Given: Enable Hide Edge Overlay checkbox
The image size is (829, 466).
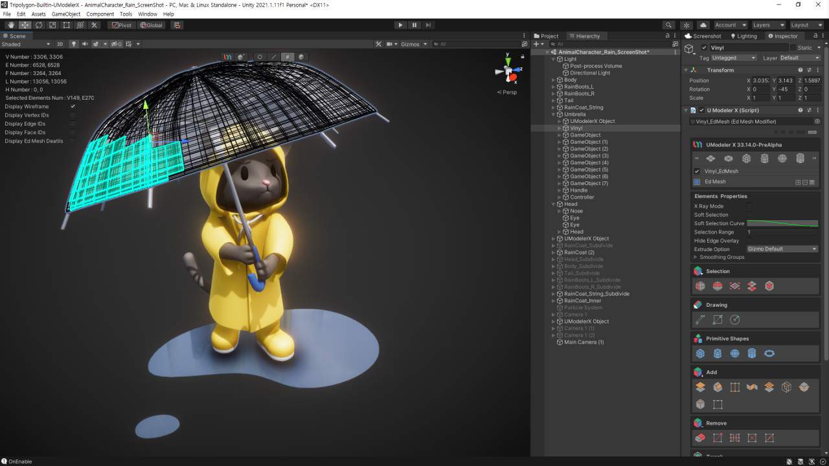Looking at the screenshot, I should pos(749,241).
